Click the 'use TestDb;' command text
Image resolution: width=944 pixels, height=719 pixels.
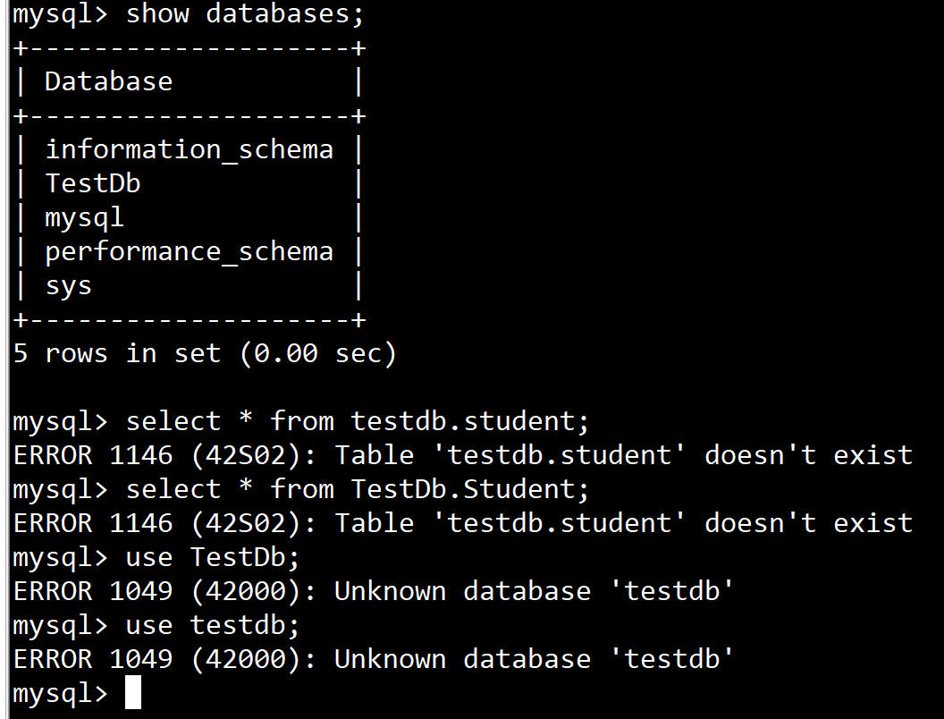213,557
